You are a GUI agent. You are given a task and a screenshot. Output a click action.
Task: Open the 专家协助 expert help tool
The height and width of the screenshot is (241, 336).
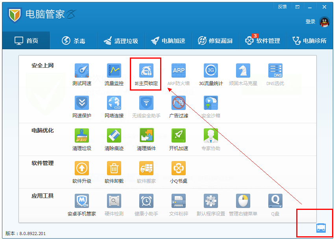[211, 139]
